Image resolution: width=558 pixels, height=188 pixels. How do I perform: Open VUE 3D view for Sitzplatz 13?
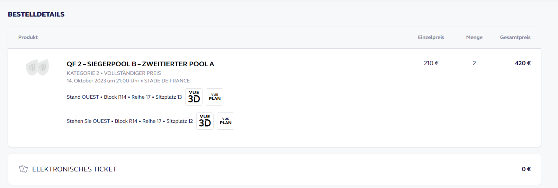click(194, 97)
